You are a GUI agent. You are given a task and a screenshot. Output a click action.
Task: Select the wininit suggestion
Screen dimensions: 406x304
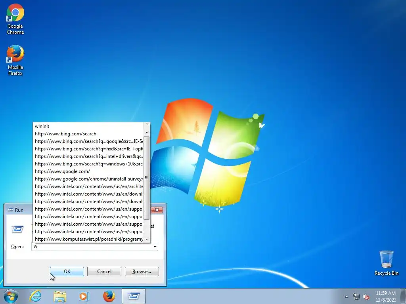[88, 126]
